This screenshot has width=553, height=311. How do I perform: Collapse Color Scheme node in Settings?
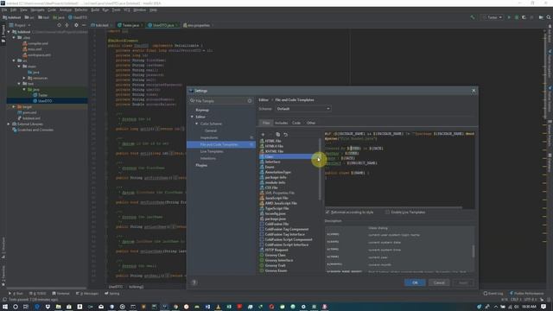pos(197,124)
